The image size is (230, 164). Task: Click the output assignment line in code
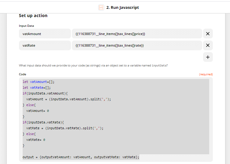(x=81, y=157)
